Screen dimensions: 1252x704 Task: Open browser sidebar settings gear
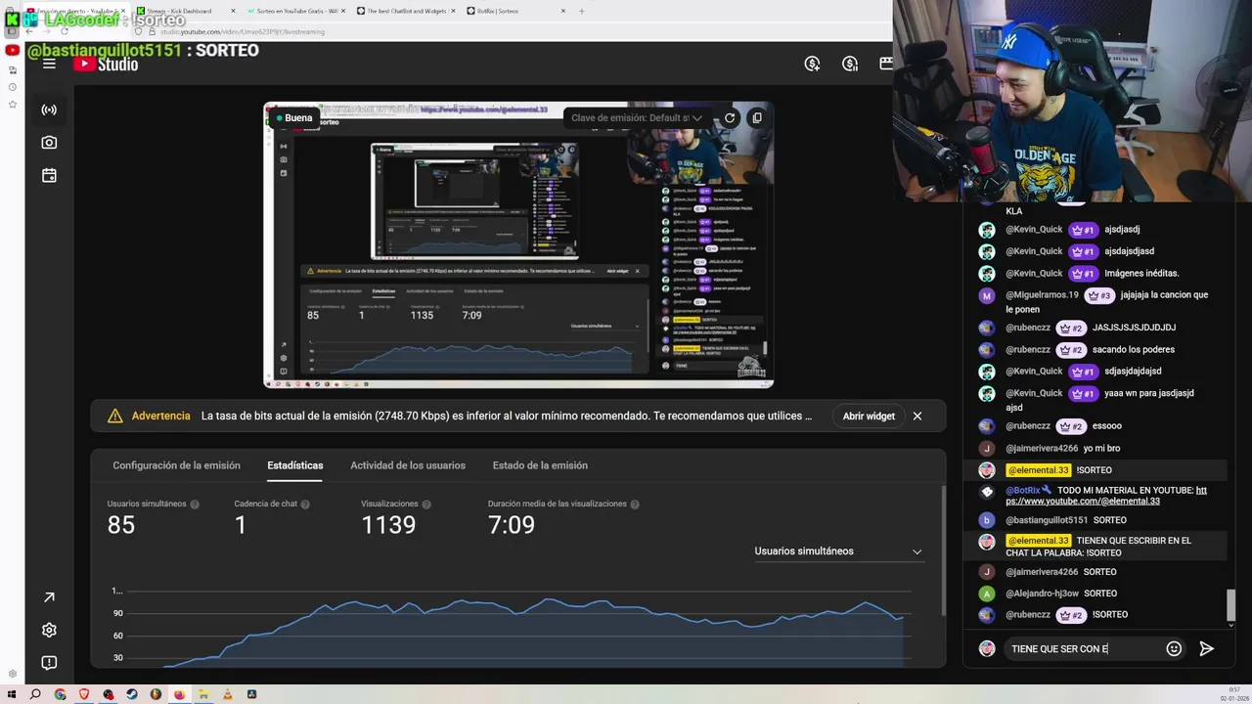coord(12,674)
